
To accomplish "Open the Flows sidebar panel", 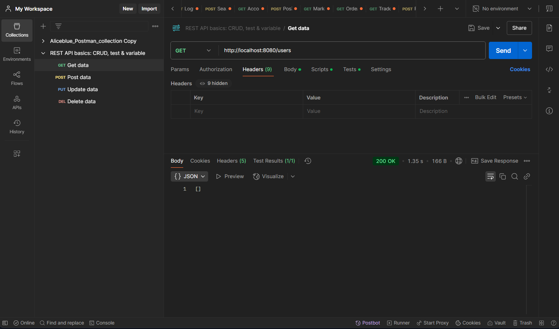I will point(17,79).
